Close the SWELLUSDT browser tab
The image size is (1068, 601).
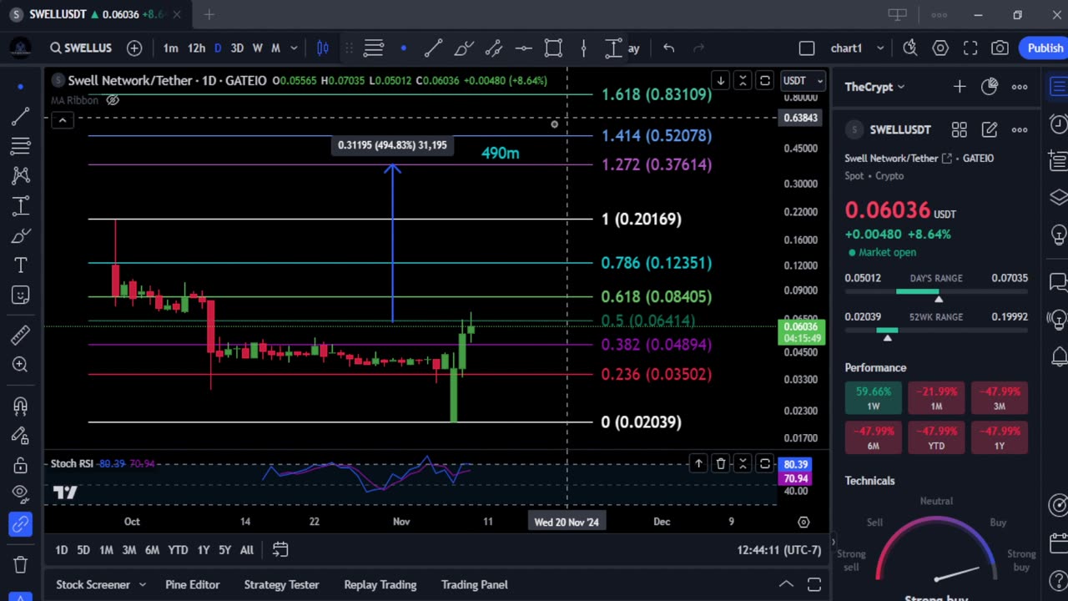click(x=176, y=14)
